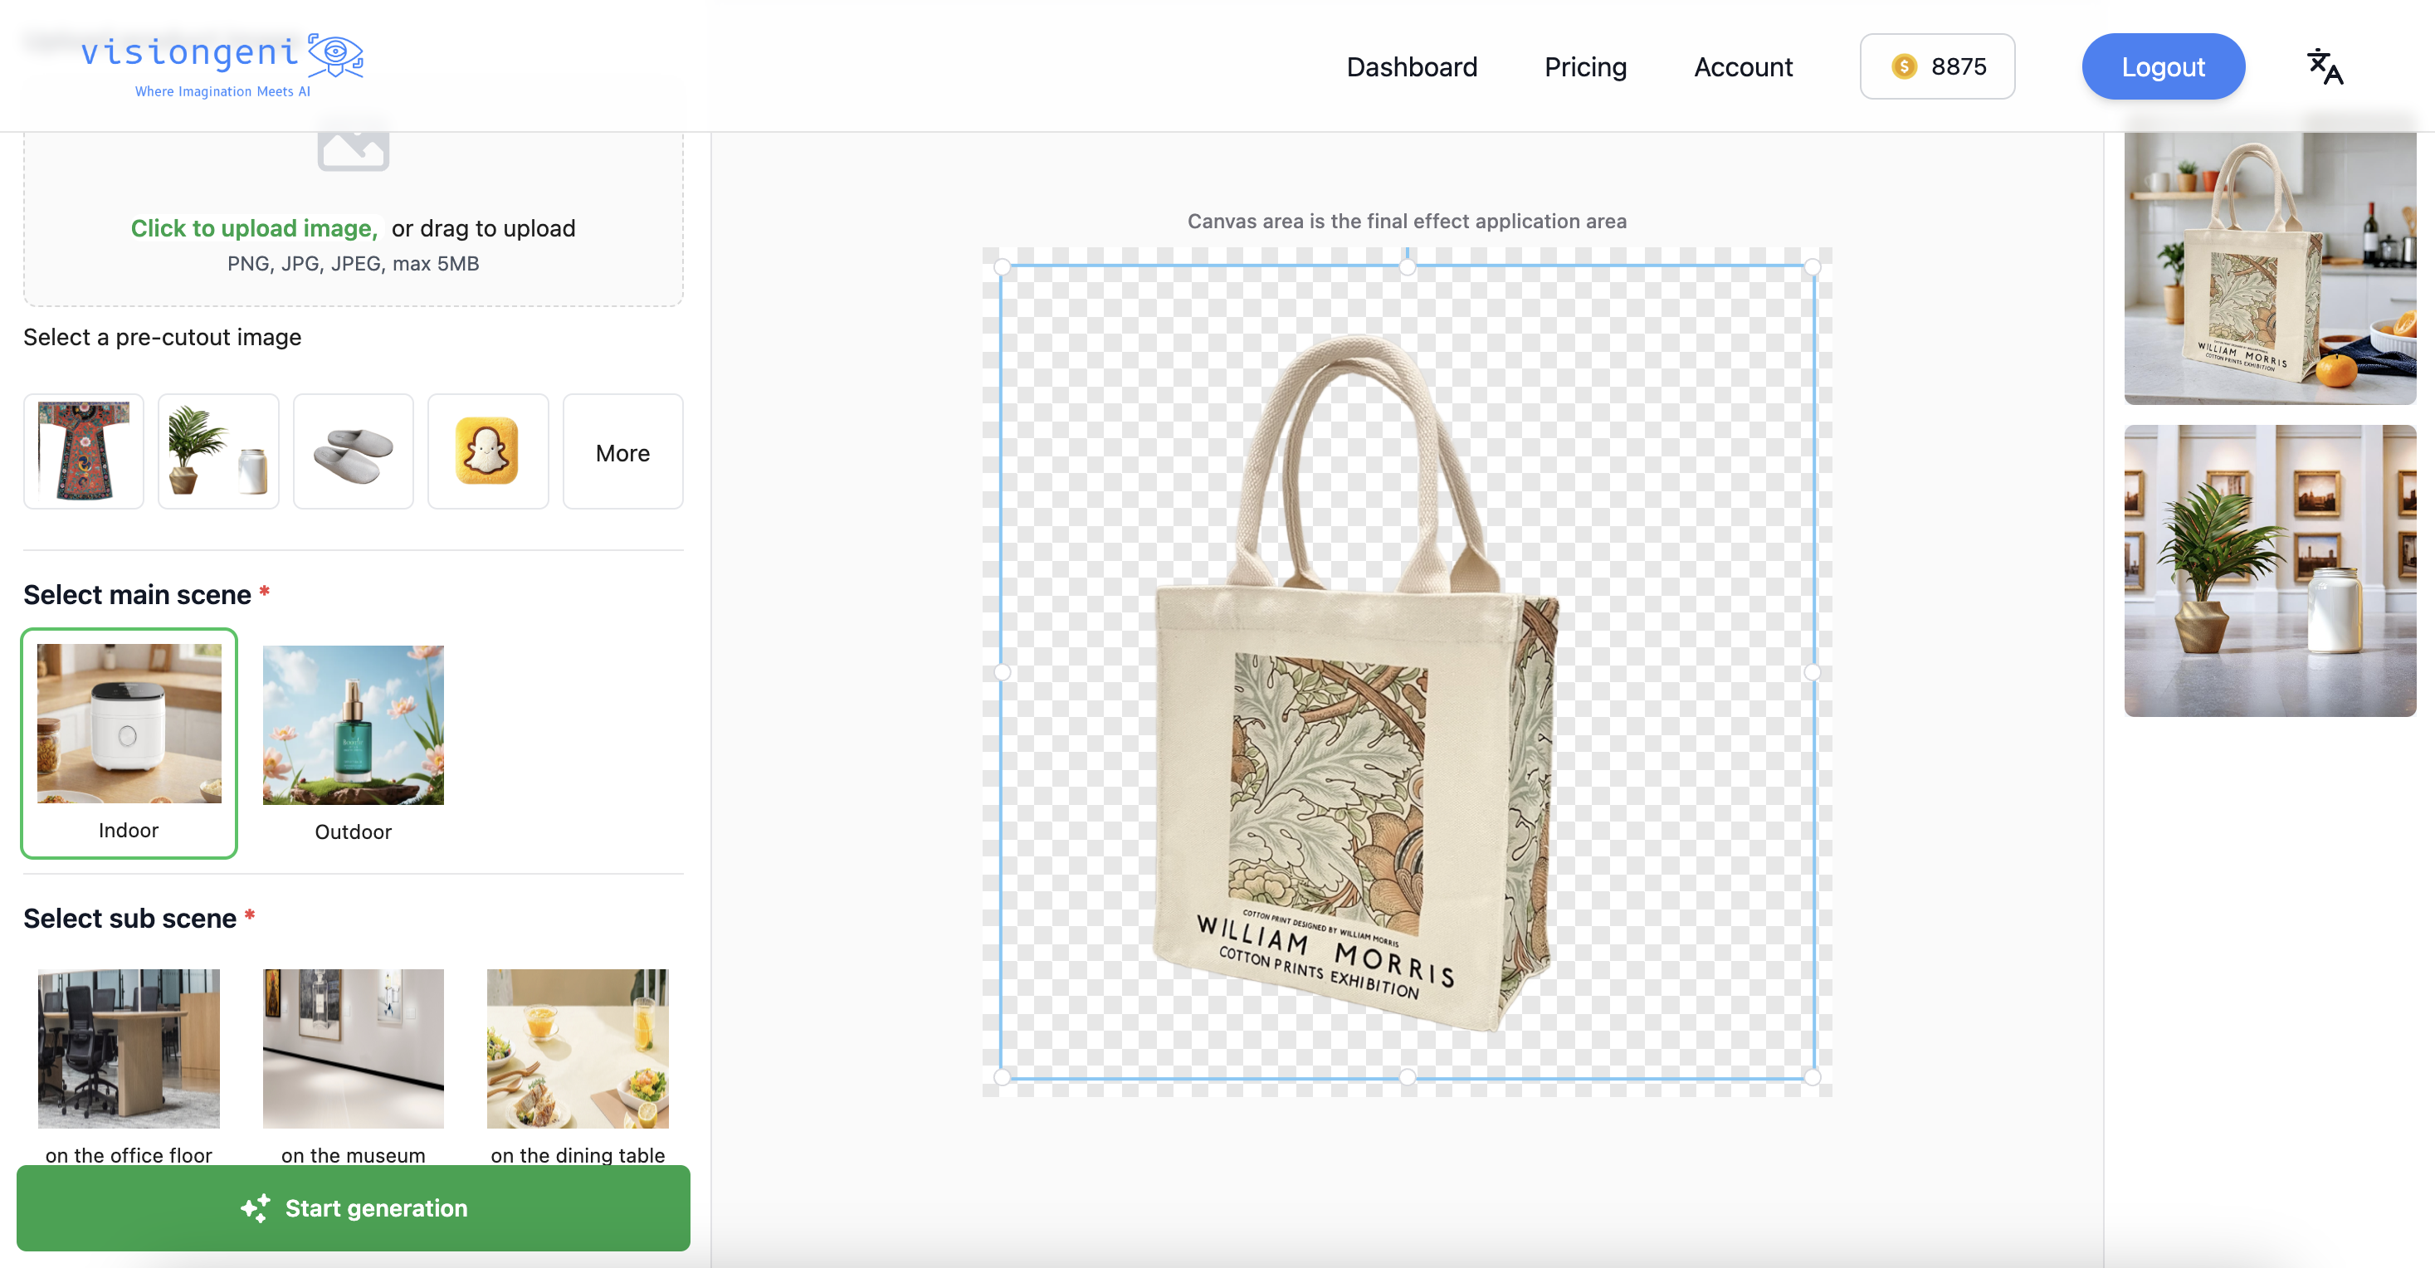The image size is (2435, 1268).
Task: Click the language translate icon
Action: click(x=2325, y=66)
